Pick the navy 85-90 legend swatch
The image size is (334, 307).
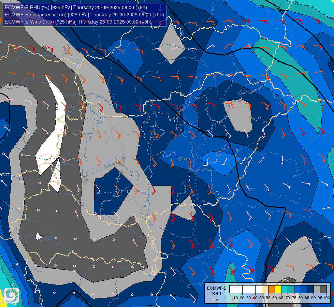(310, 289)
